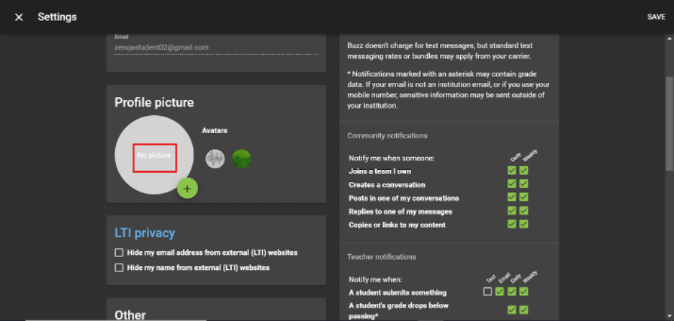Close Settings with the X icon
Viewport: 674px width, 321px height.
pyautogui.click(x=19, y=17)
